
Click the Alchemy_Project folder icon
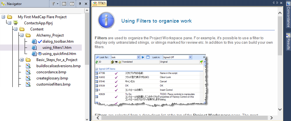click(x=28, y=35)
